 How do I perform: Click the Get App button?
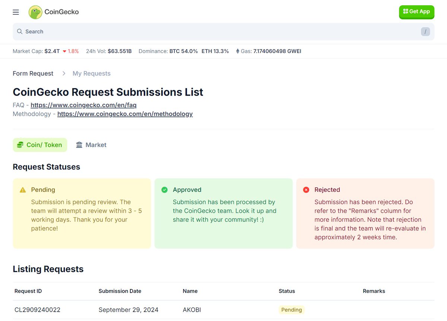click(x=416, y=12)
